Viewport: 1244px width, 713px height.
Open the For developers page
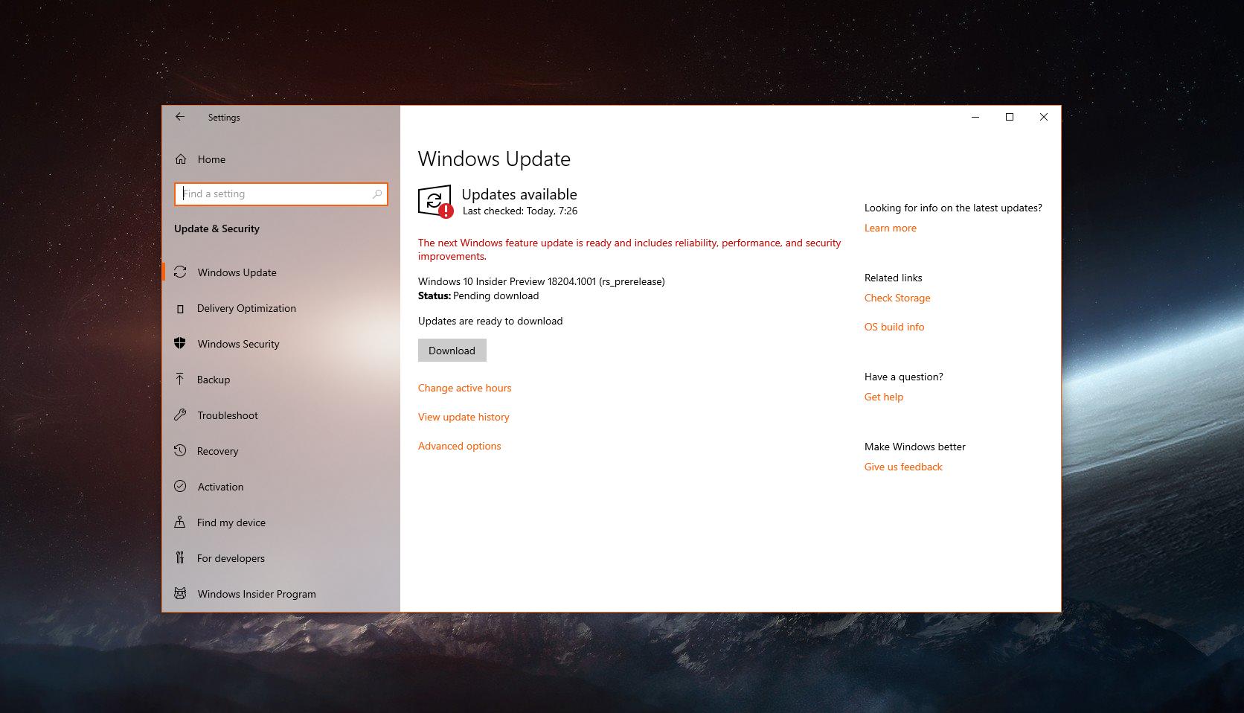point(231,558)
